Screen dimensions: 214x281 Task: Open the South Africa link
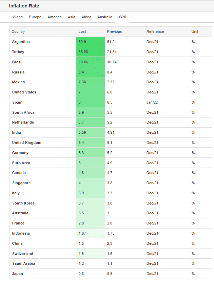(x=23, y=112)
